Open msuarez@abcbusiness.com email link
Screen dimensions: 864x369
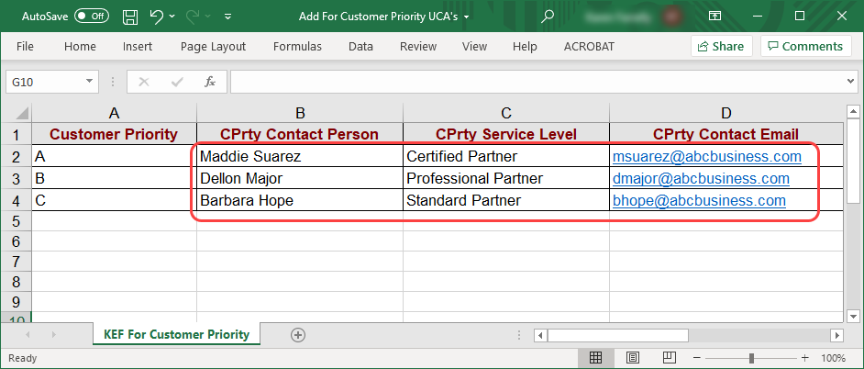tap(706, 156)
